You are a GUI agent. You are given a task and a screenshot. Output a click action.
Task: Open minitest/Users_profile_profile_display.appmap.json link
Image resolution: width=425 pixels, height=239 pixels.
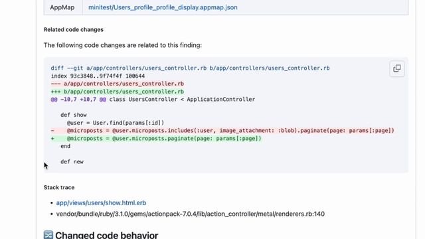click(163, 7)
